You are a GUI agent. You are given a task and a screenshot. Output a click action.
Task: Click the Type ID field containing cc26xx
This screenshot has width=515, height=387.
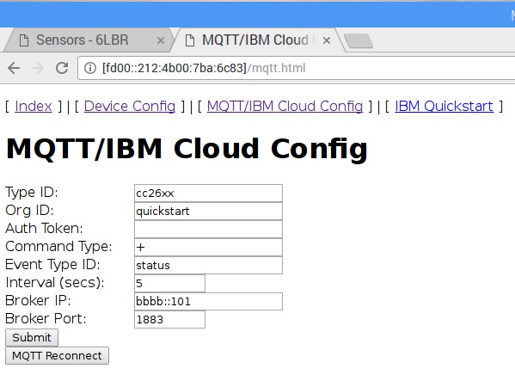[x=208, y=193]
